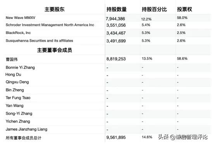
Task: Click the 13.5% percentage cell
Action: click(x=147, y=59)
